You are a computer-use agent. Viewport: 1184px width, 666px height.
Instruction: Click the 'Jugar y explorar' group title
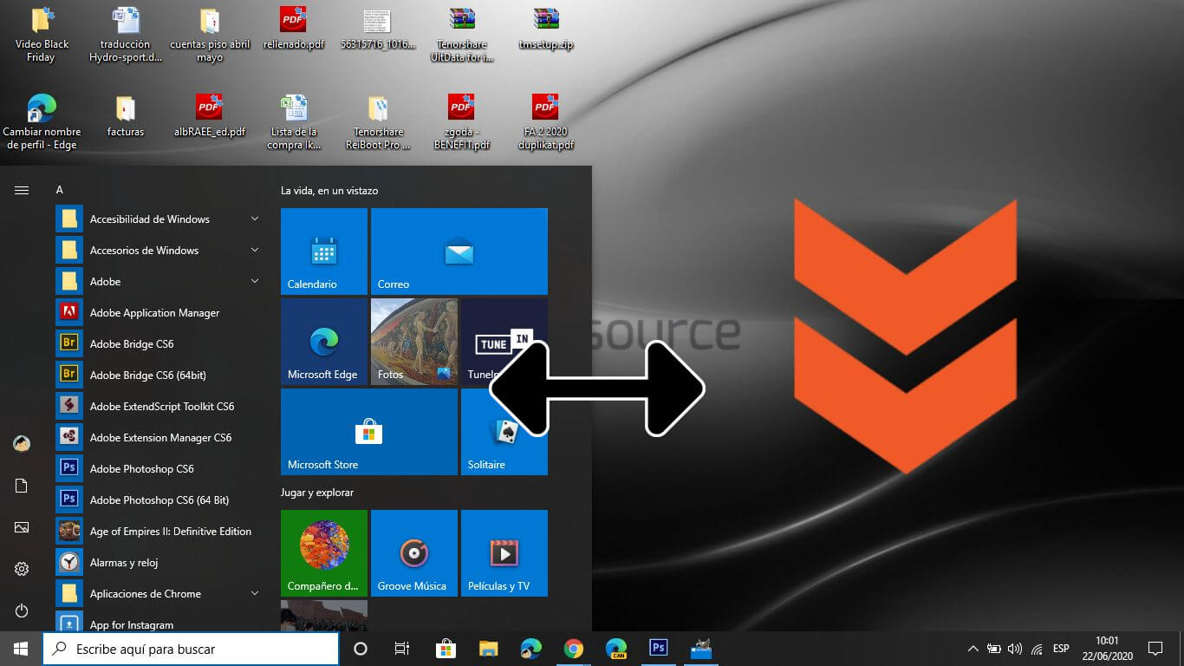pyautogui.click(x=317, y=493)
